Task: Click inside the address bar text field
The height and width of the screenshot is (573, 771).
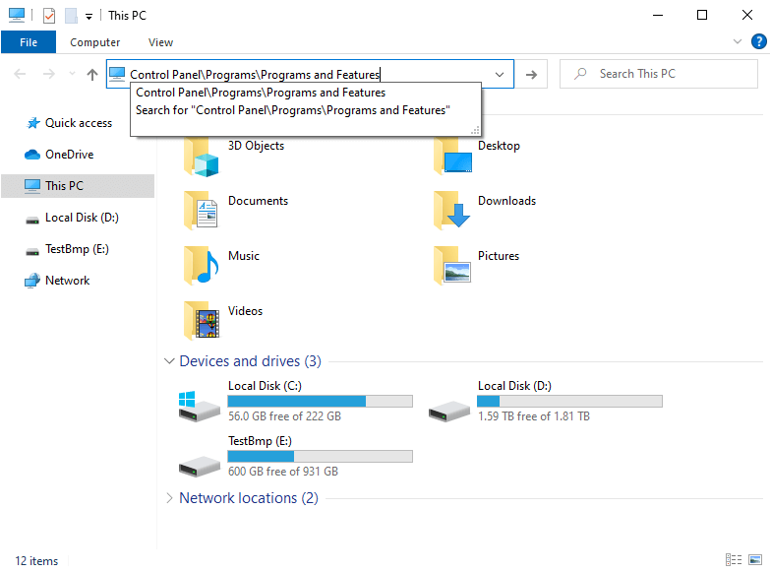Action: 310,75
